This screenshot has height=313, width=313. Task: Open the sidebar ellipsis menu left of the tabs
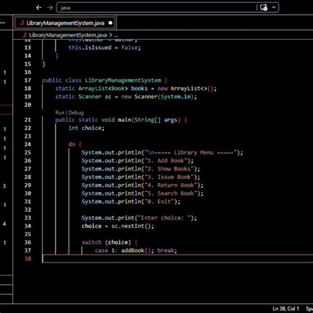(3, 23)
